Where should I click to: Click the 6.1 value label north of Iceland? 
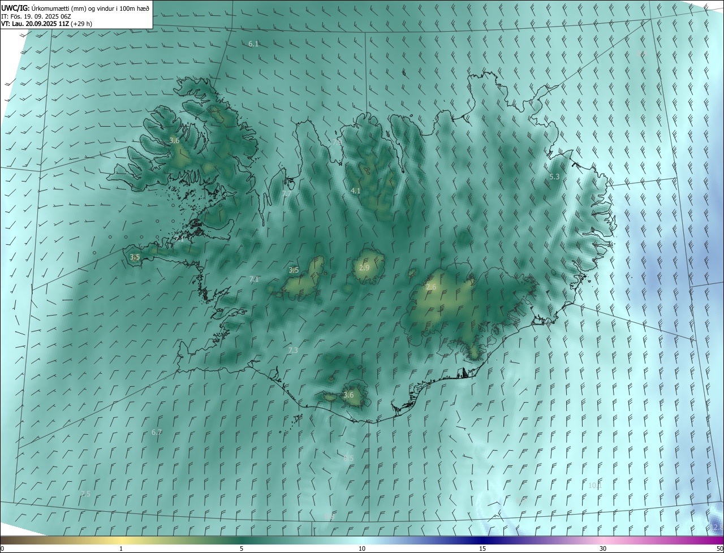[253, 44]
